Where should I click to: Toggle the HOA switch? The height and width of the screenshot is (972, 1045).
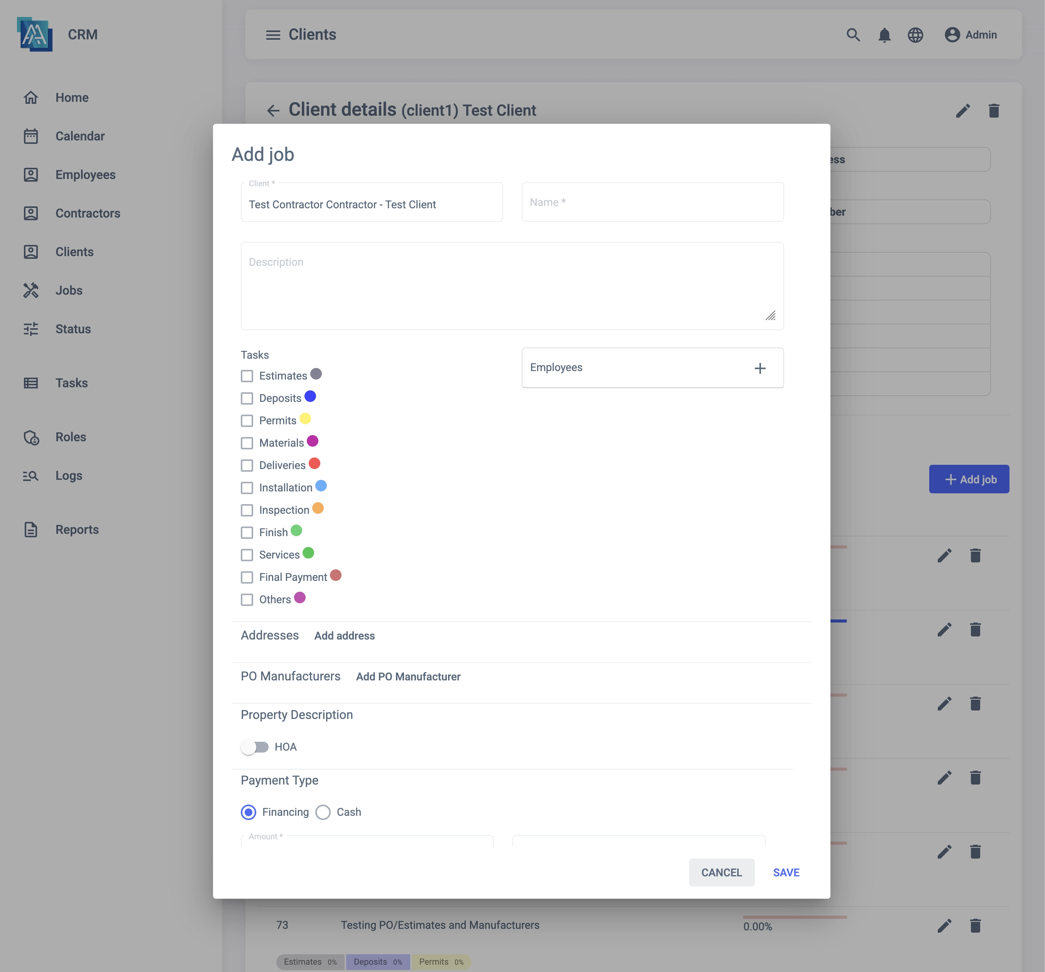tap(255, 747)
